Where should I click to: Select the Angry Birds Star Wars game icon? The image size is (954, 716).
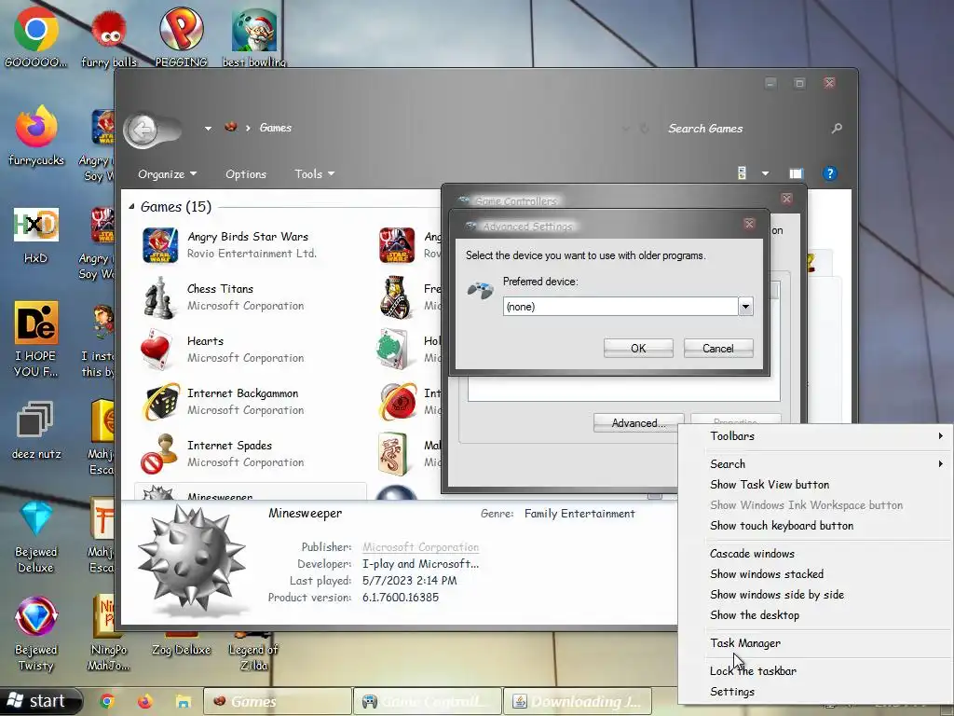coord(160,245)
